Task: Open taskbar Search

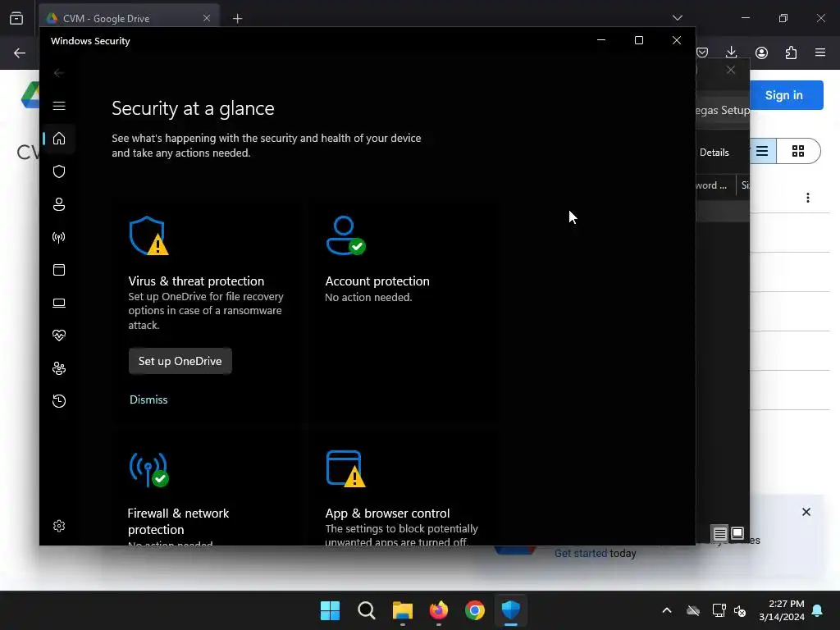Action: [367, 610]
